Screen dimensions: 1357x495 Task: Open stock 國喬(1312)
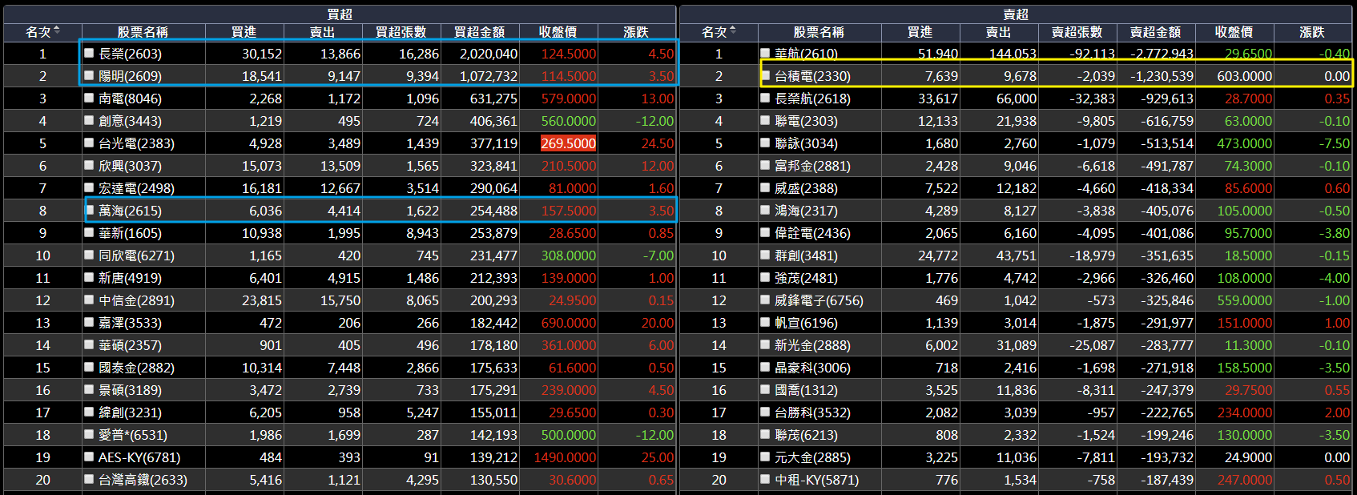tap(806, 390)
